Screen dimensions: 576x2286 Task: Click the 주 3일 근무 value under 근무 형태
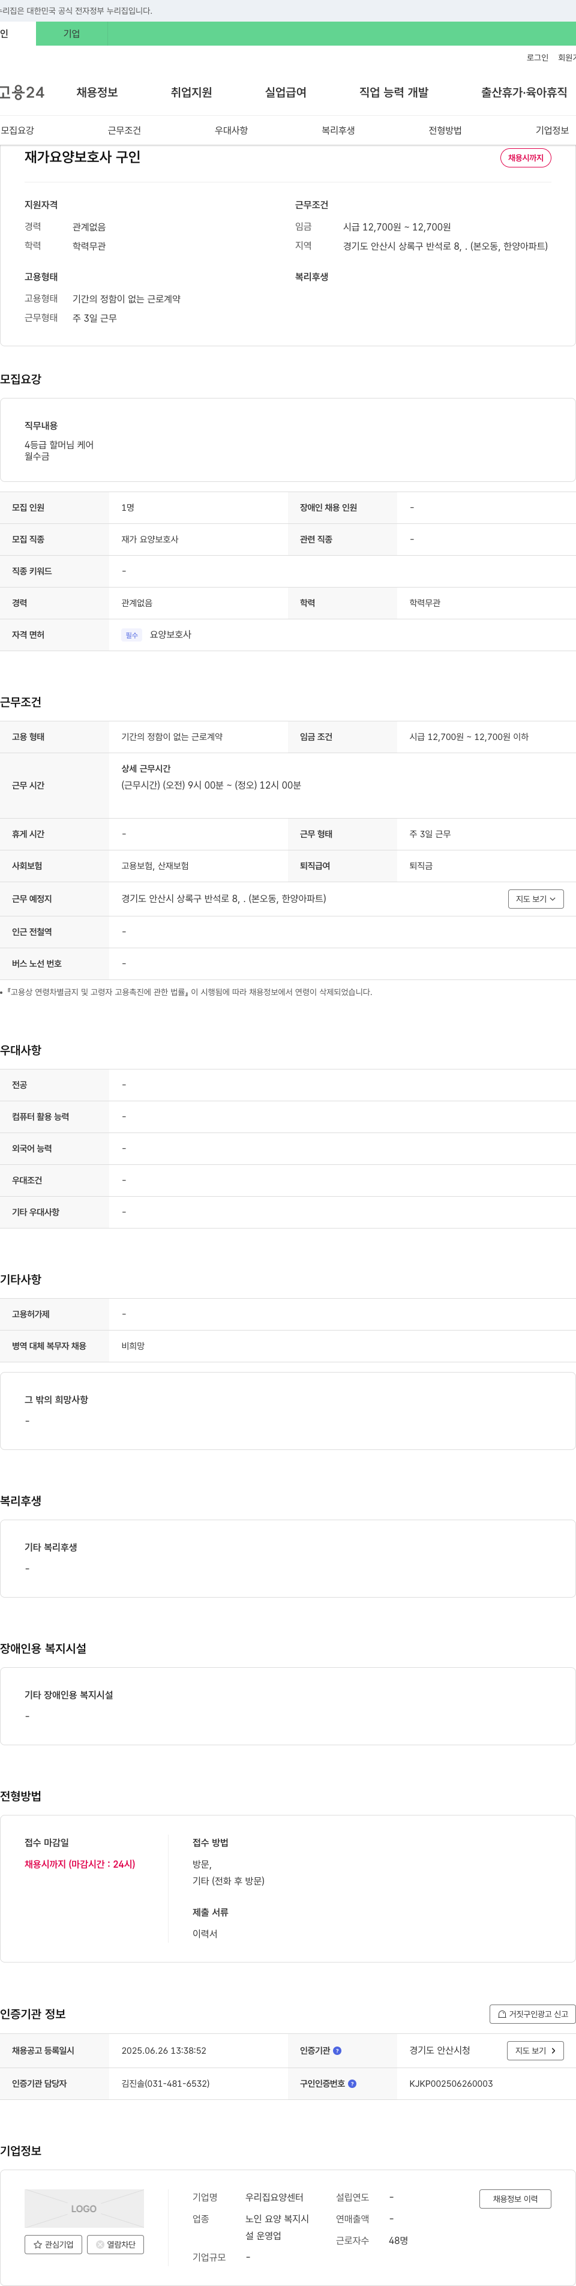coord(430,834)
